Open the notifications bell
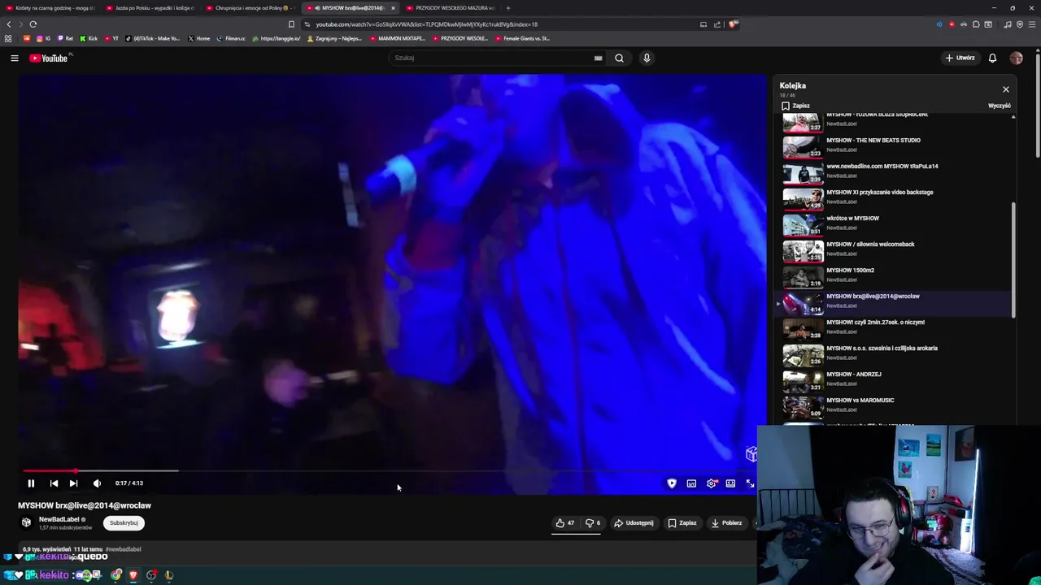Screen dimensions: 1041x585 (992, 58)
